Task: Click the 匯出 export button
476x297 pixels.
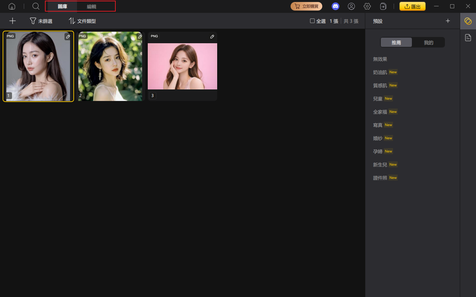Action: click(x=412, y=7)
